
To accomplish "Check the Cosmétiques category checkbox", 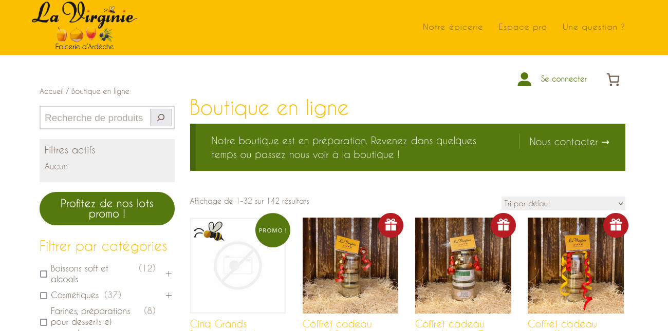I will click(x=44, y=296).
